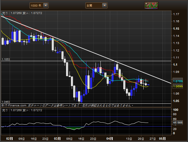Click the 1.12 price axis label
The image size is (188, 142).
[176, 50]
